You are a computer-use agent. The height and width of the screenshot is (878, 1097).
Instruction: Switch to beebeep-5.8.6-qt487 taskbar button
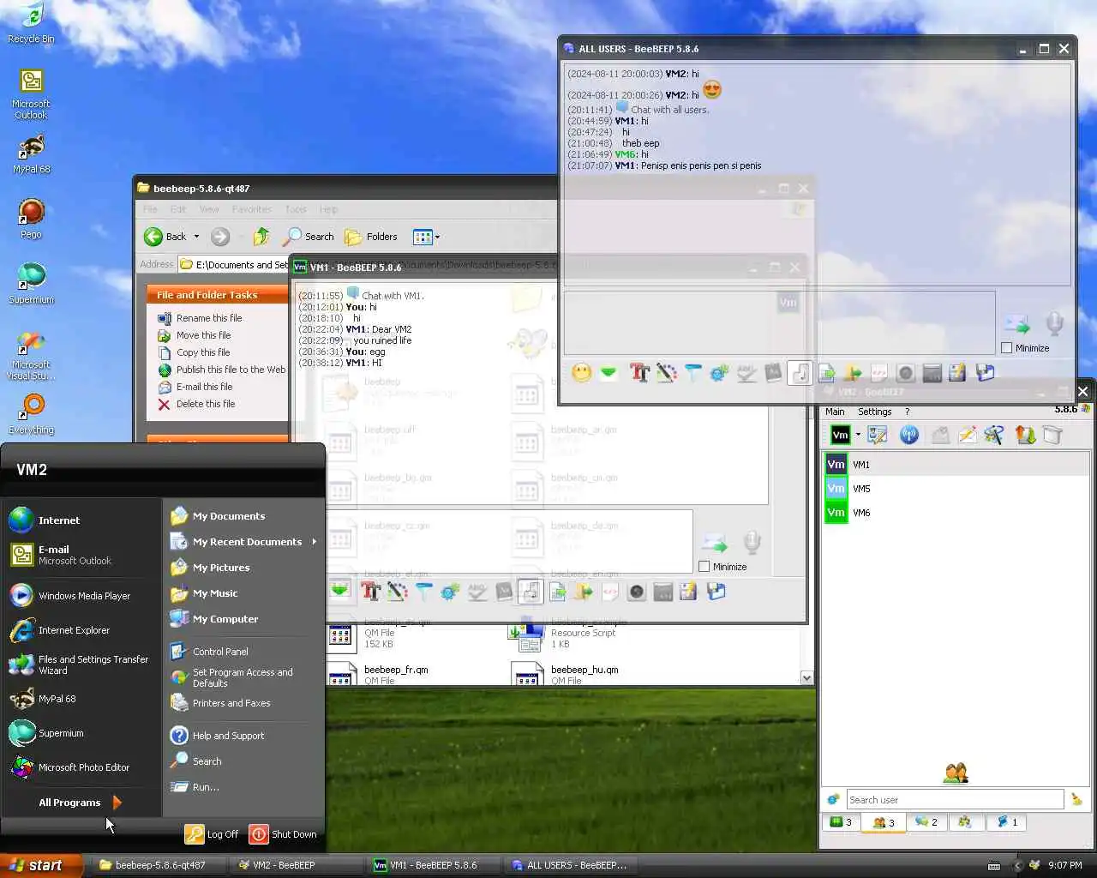[x=159, y=865]
